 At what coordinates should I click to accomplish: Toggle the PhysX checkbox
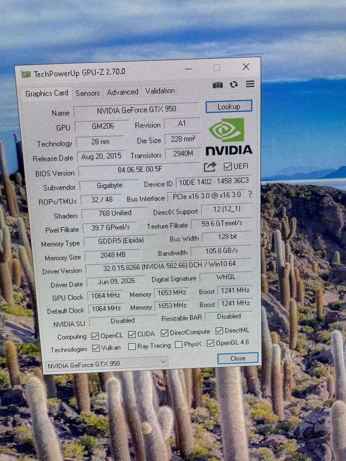point(178,345)
